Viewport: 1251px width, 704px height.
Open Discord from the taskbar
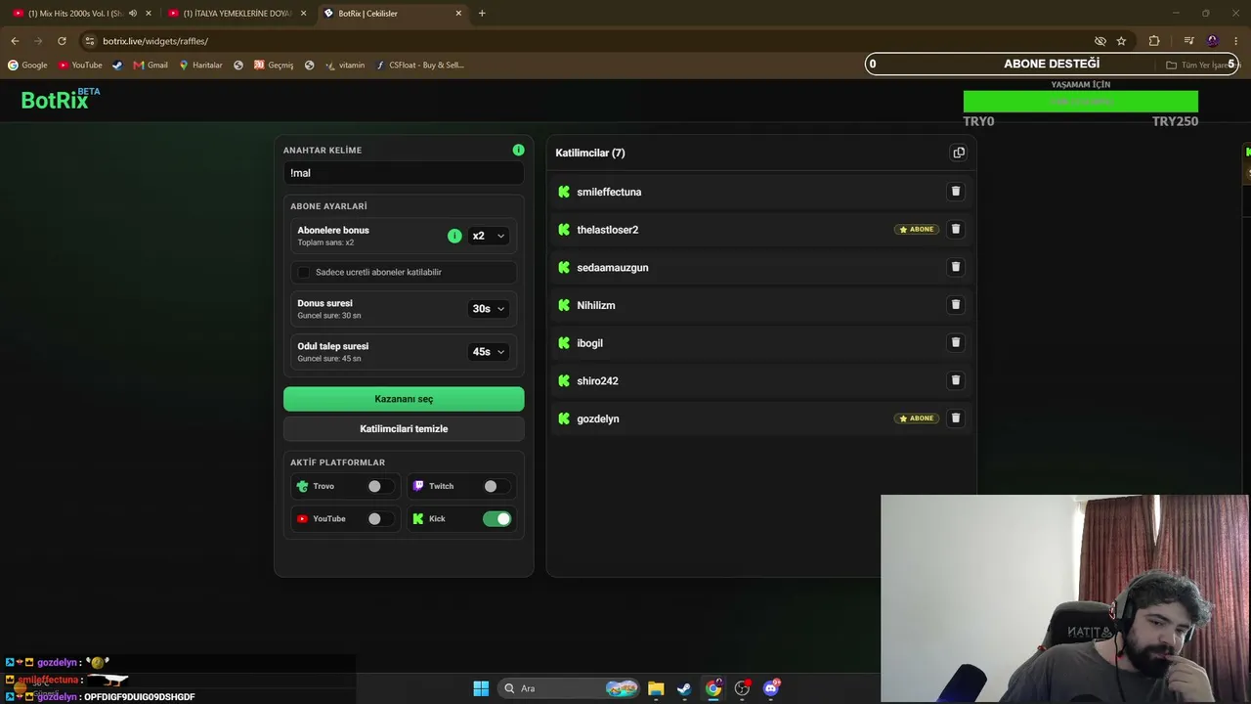tap(771, 688)
